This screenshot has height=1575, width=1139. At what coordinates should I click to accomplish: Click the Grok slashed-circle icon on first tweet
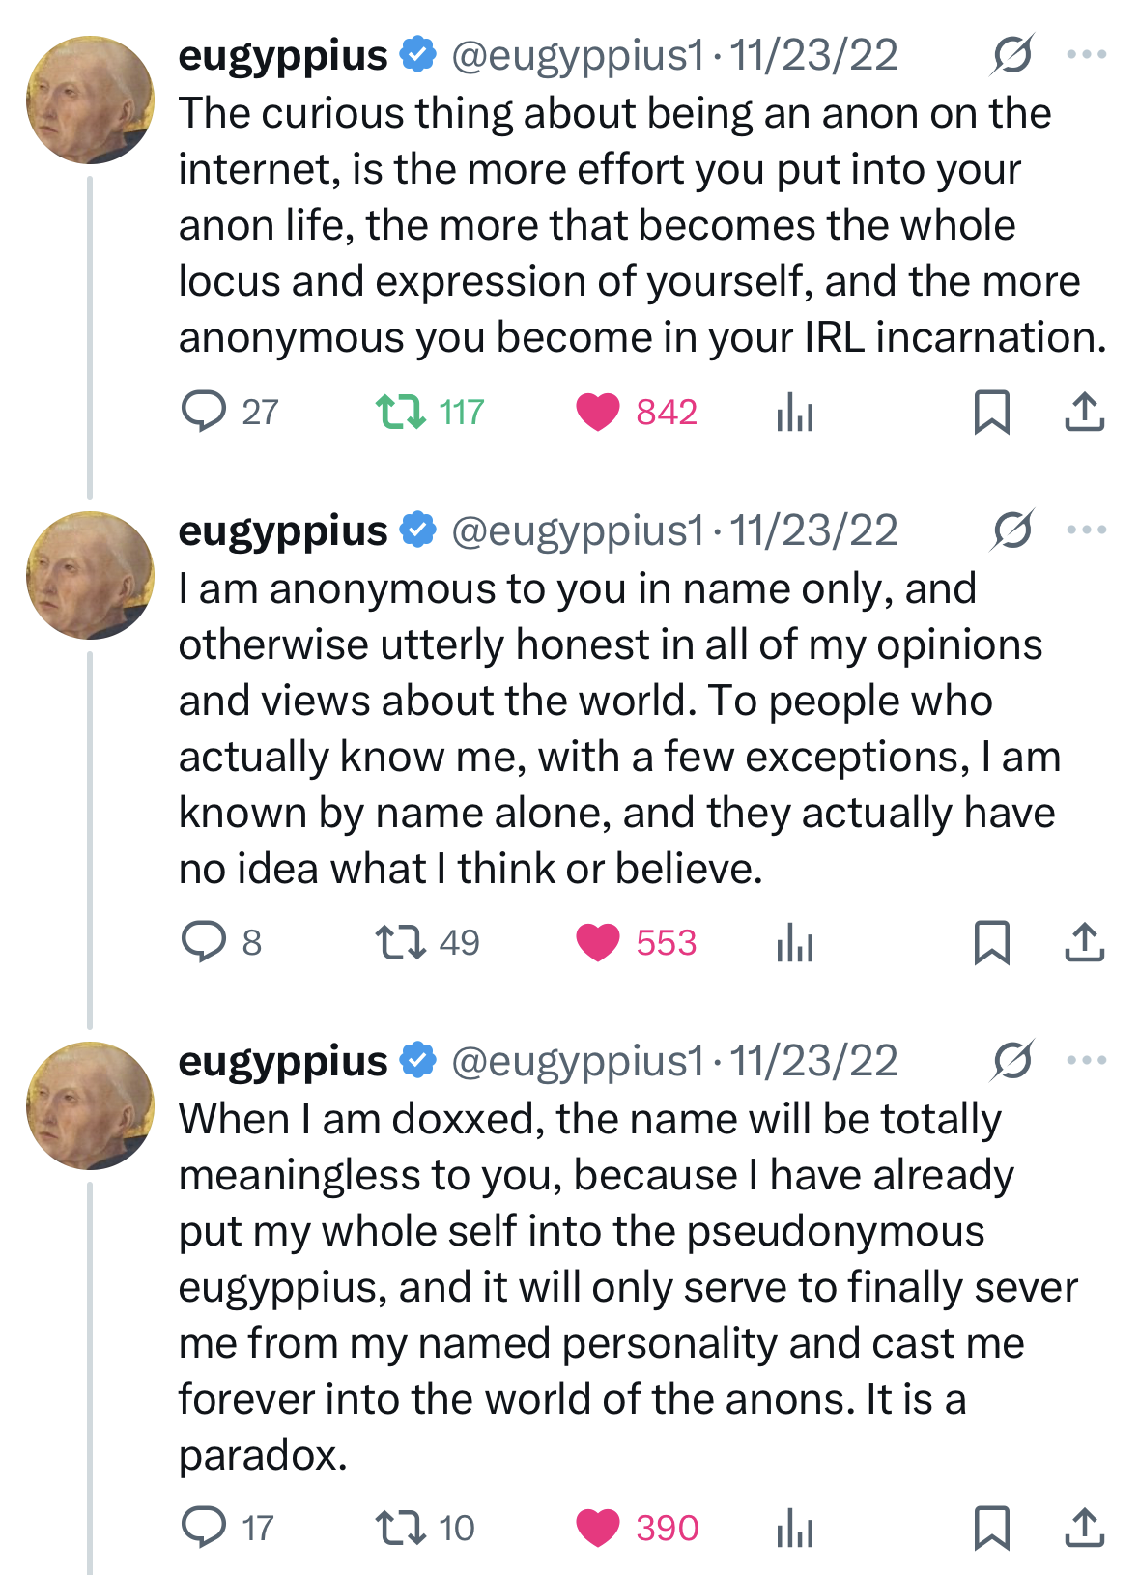[x=1012, y=55]
